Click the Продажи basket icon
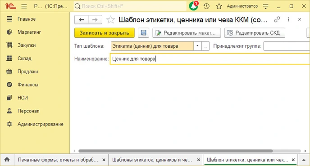Viewport: 310px width, 166px height. click(x=9, y=71)
